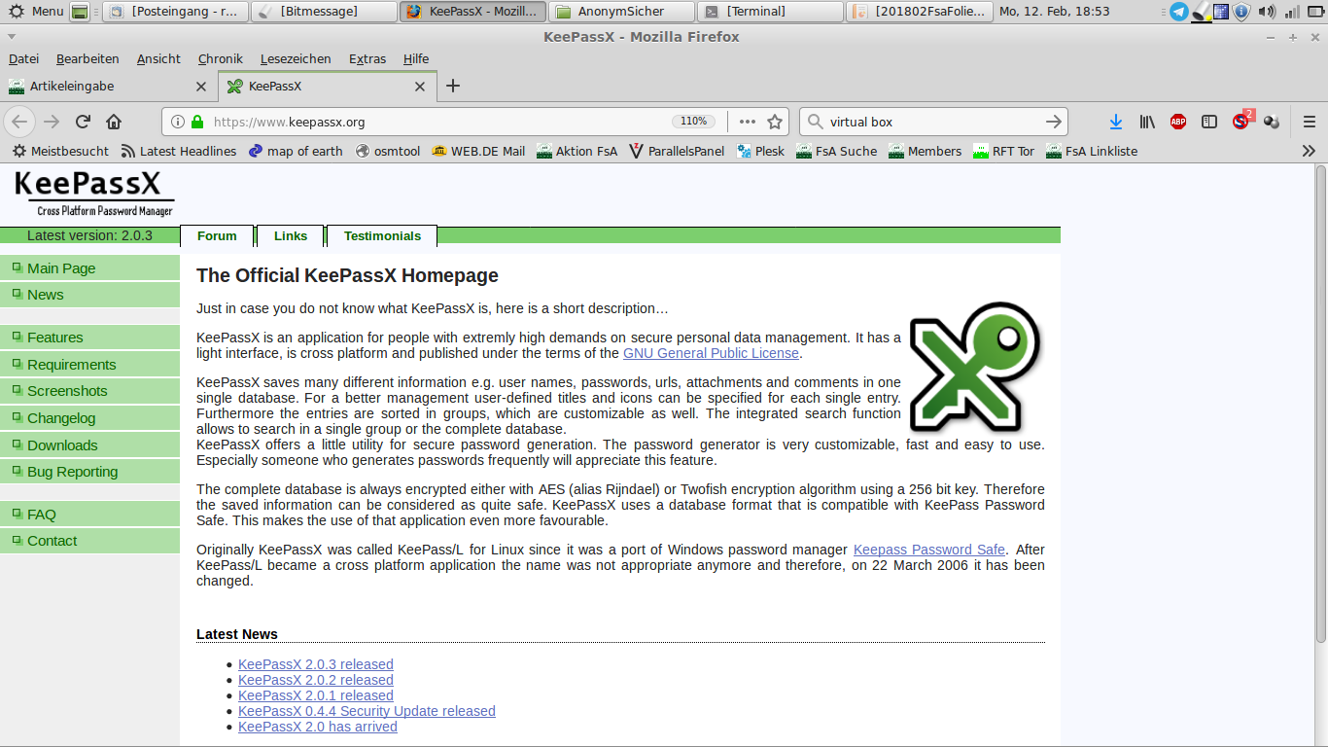
Task: Open the page actions three-dot menu
Action: (x=747, y=122)
